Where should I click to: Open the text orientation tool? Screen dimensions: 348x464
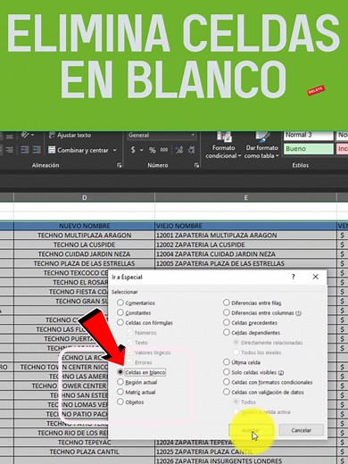[x=25, y=135]
